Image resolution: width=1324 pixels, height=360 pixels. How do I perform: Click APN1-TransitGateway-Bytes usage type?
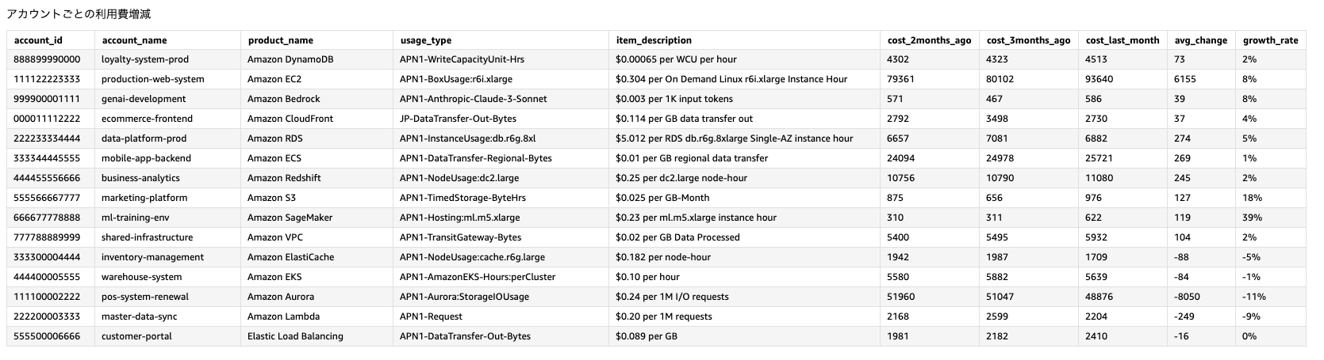click(x=461, y=237)
